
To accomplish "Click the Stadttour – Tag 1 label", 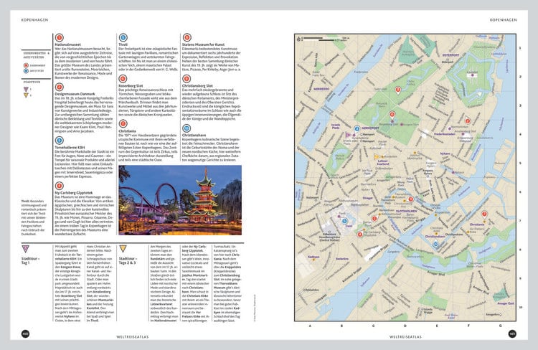I will (31, 260).
